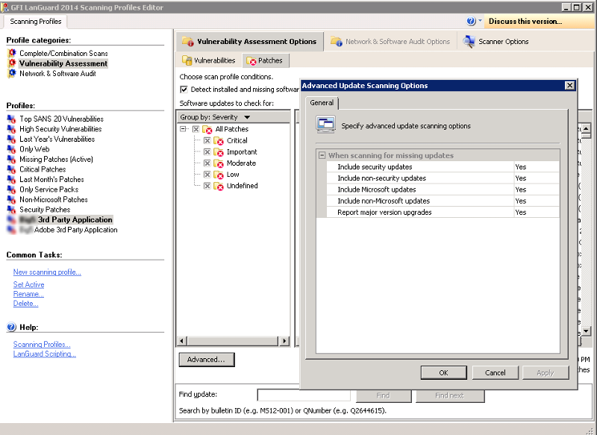Click the Network & Software Audit Options folder icon
This screenshot has width=597, height=435.
click(337, 41)
